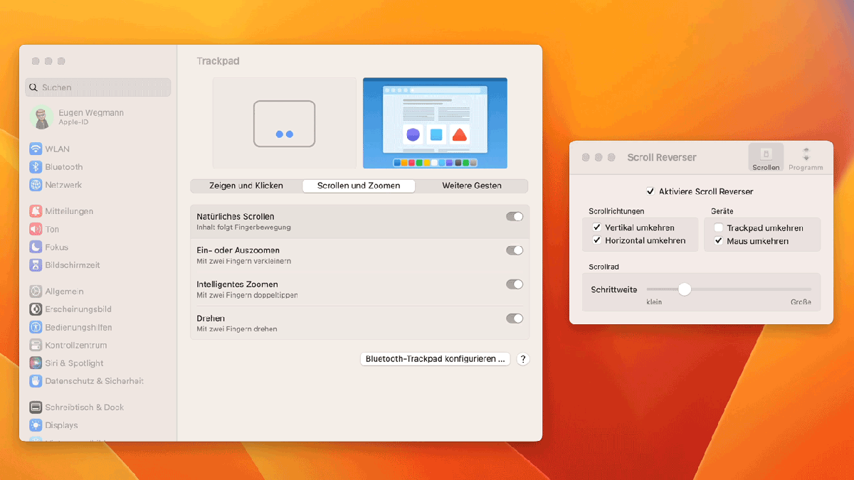Open the Fokus moon icon
The height and width of the screenshot is (480, 854).
coord(36,247)
